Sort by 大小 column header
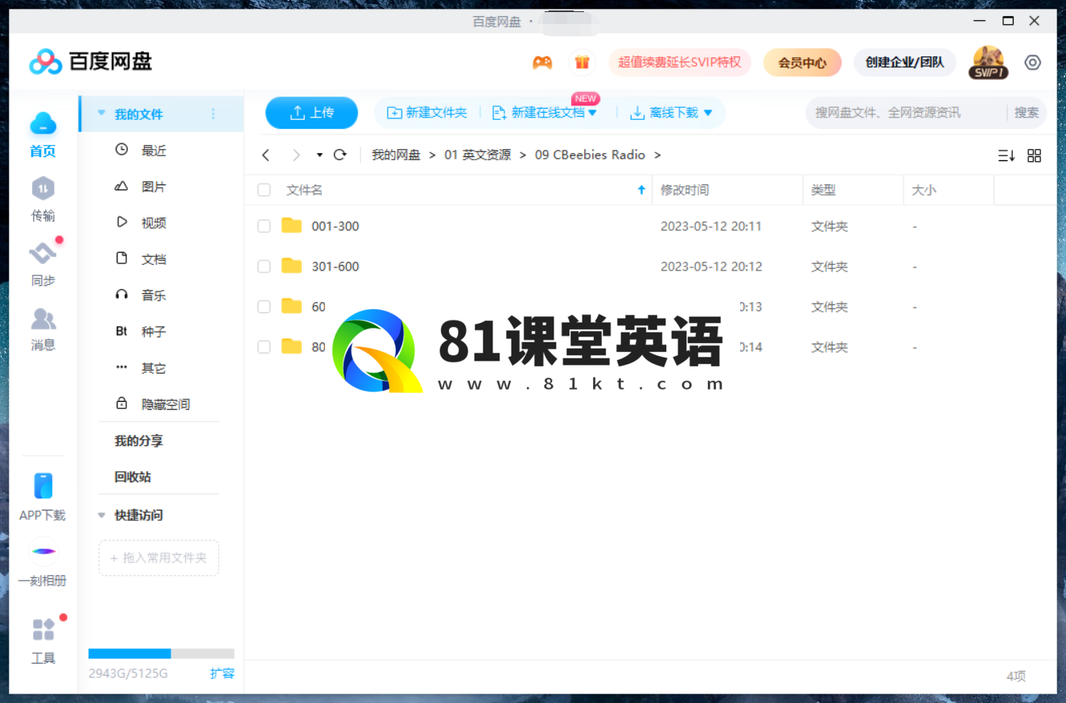This screenshot has width=1066, height=703. tap(924, 190)
